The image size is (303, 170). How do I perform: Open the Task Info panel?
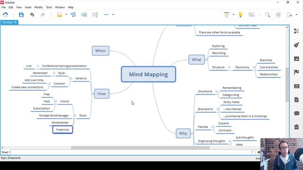click(296, 127)
